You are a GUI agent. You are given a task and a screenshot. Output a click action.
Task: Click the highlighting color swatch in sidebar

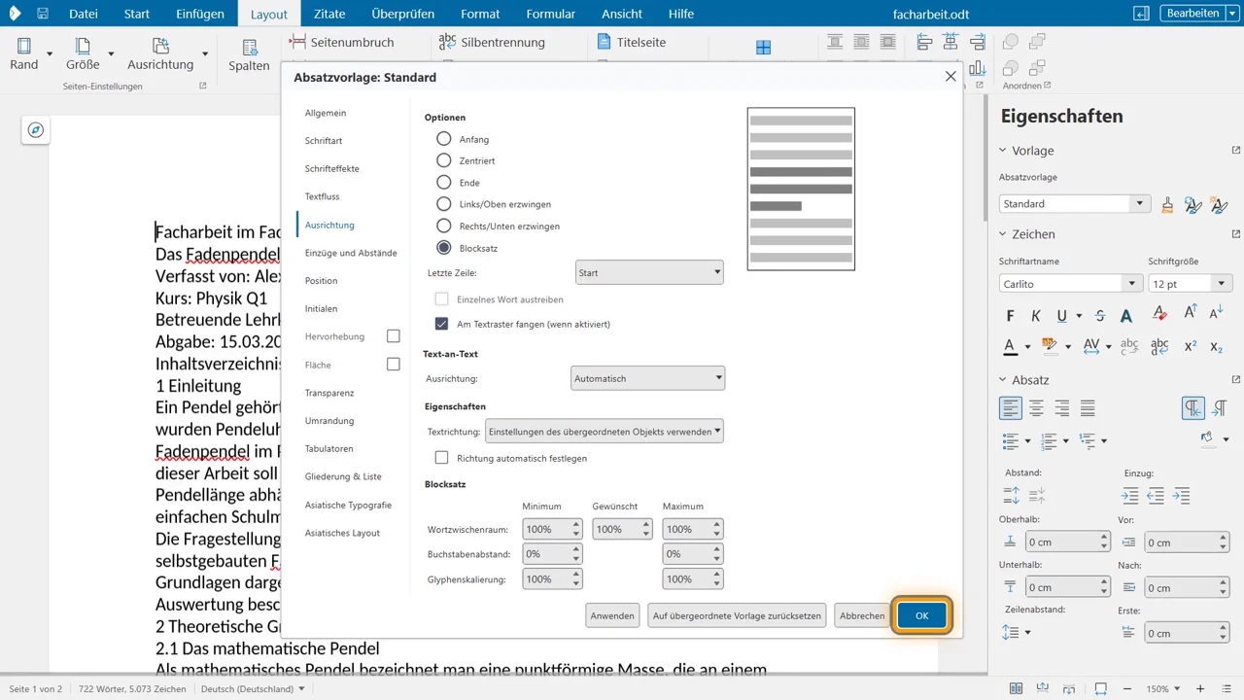[1049, 346]
